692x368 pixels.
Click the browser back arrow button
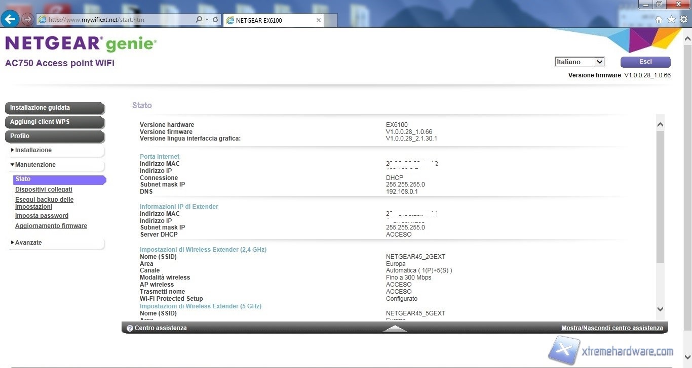point(11,20)
